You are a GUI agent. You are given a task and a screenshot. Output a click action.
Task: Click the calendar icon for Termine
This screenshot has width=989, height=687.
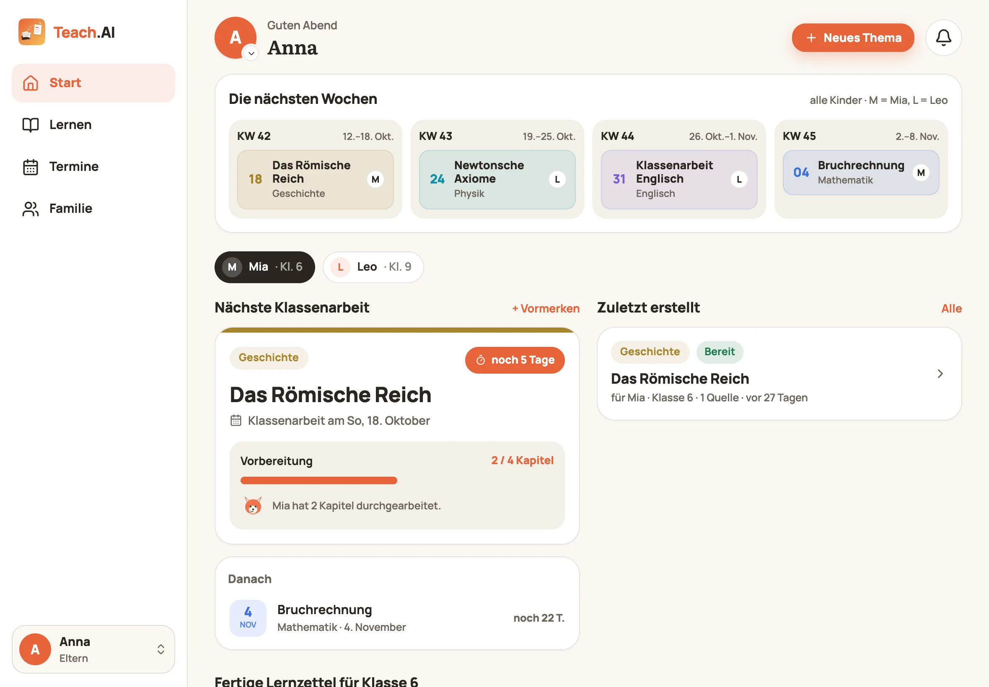(31, 167)
